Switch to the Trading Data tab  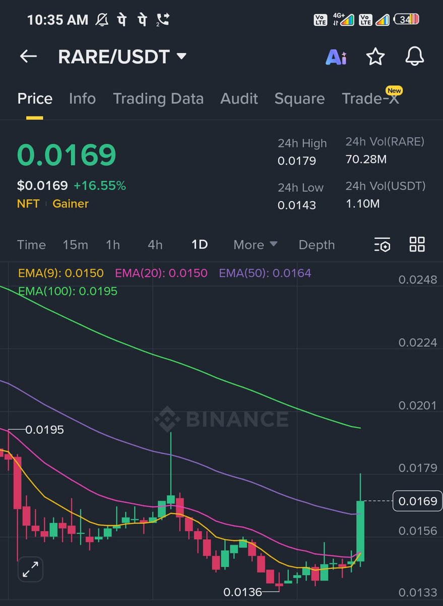coord(158,98)
